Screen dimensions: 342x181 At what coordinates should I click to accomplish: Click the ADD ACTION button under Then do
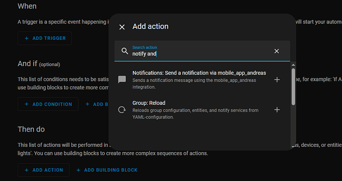(44, 170)
